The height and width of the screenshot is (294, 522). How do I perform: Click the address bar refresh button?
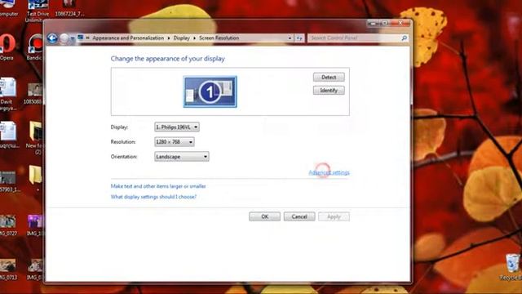299,38
